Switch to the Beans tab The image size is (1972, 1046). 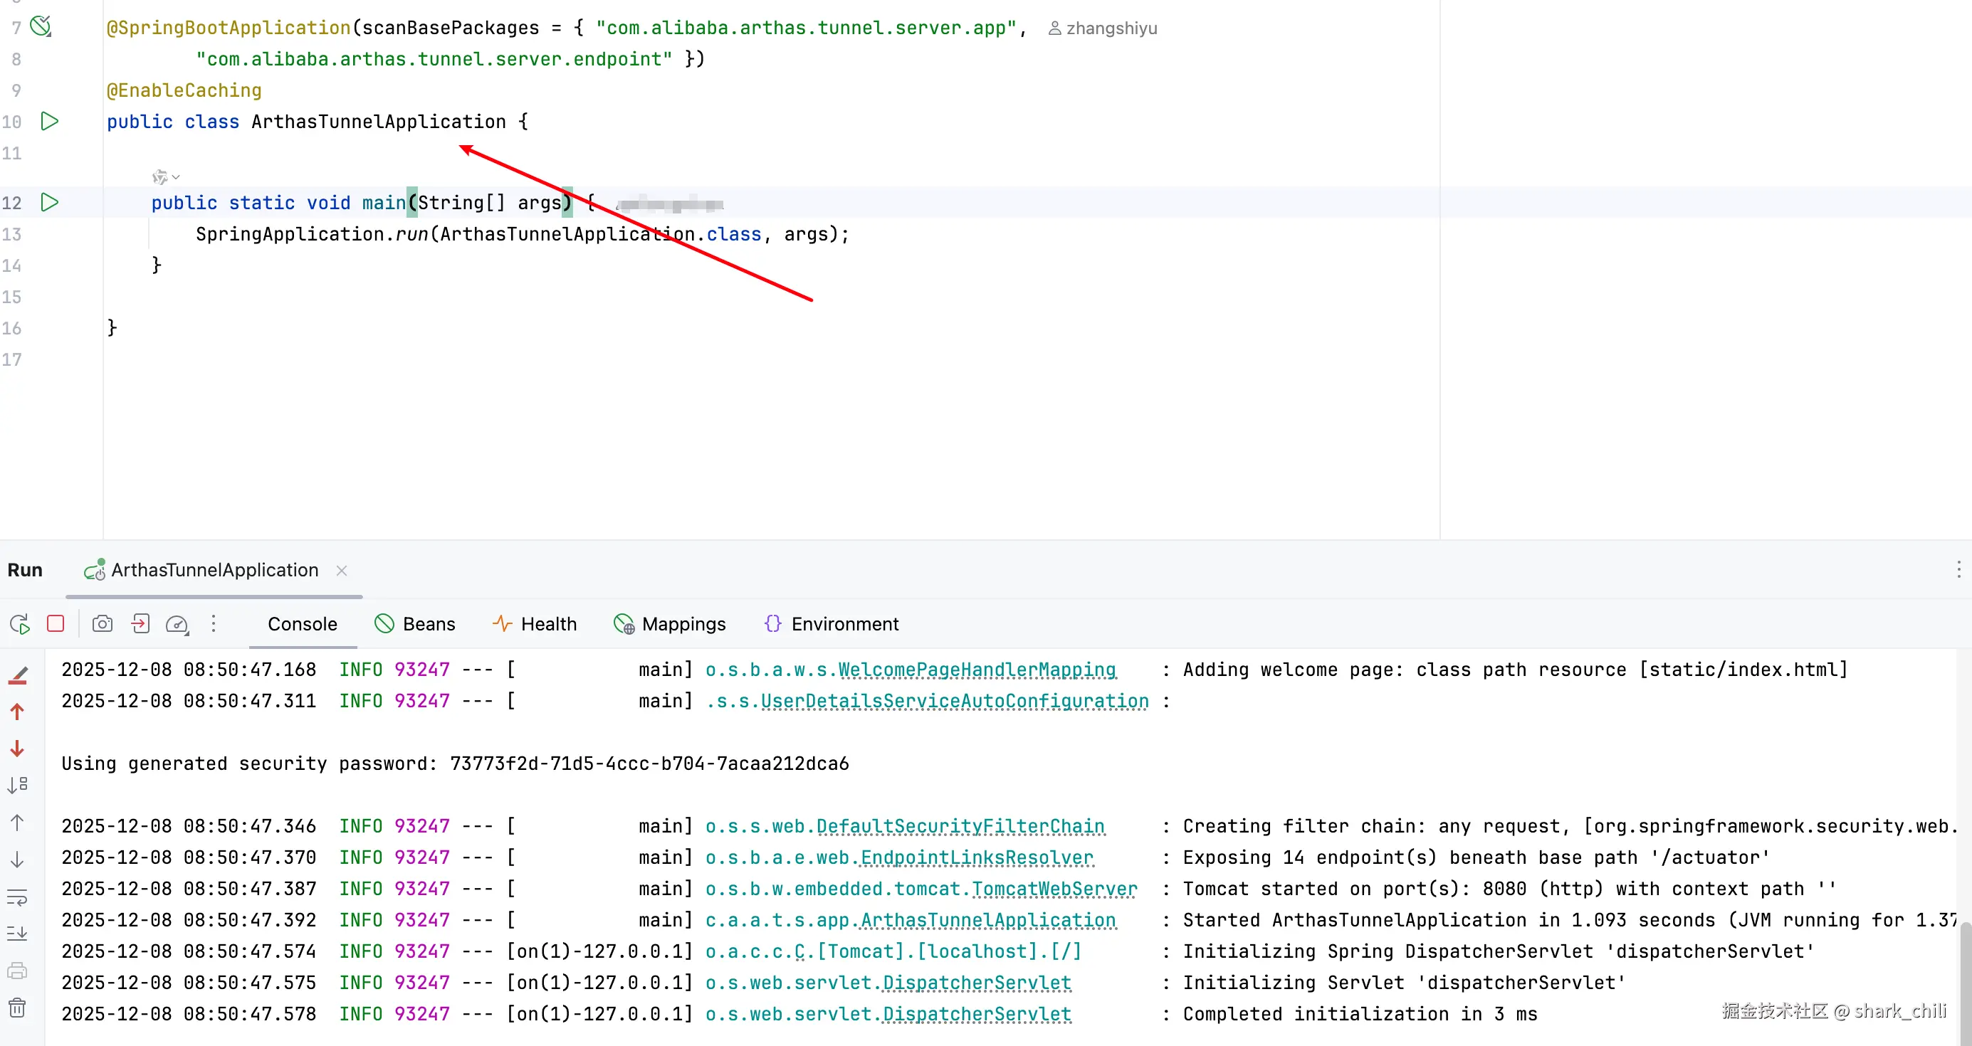(x=416, y=623)
